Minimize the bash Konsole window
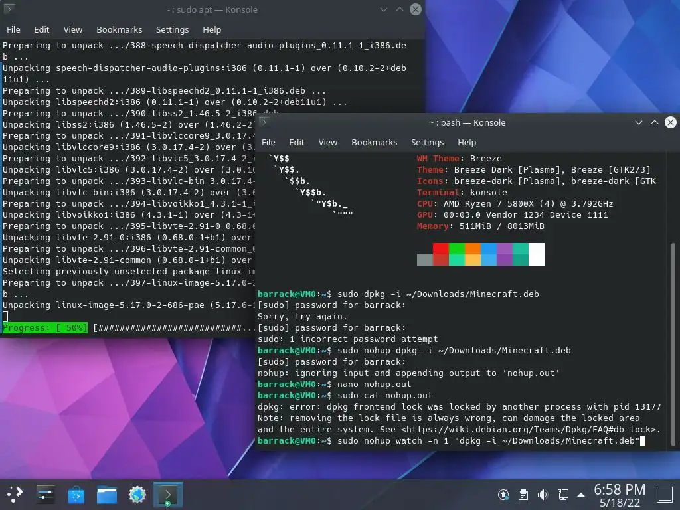Image resolution: width=680 pixels, height=510 pixels. click(x=638, y=122)
